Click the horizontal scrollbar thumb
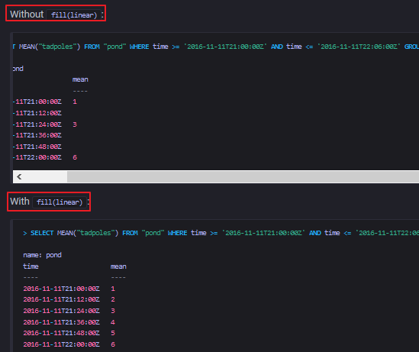 point(243,176)
